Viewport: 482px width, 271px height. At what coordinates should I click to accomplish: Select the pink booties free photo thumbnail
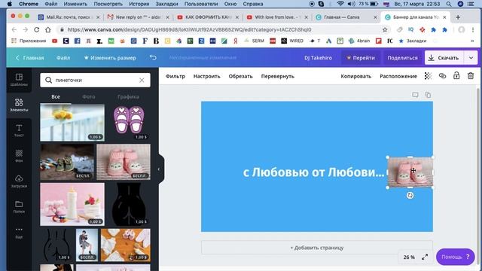pos(124,162)
